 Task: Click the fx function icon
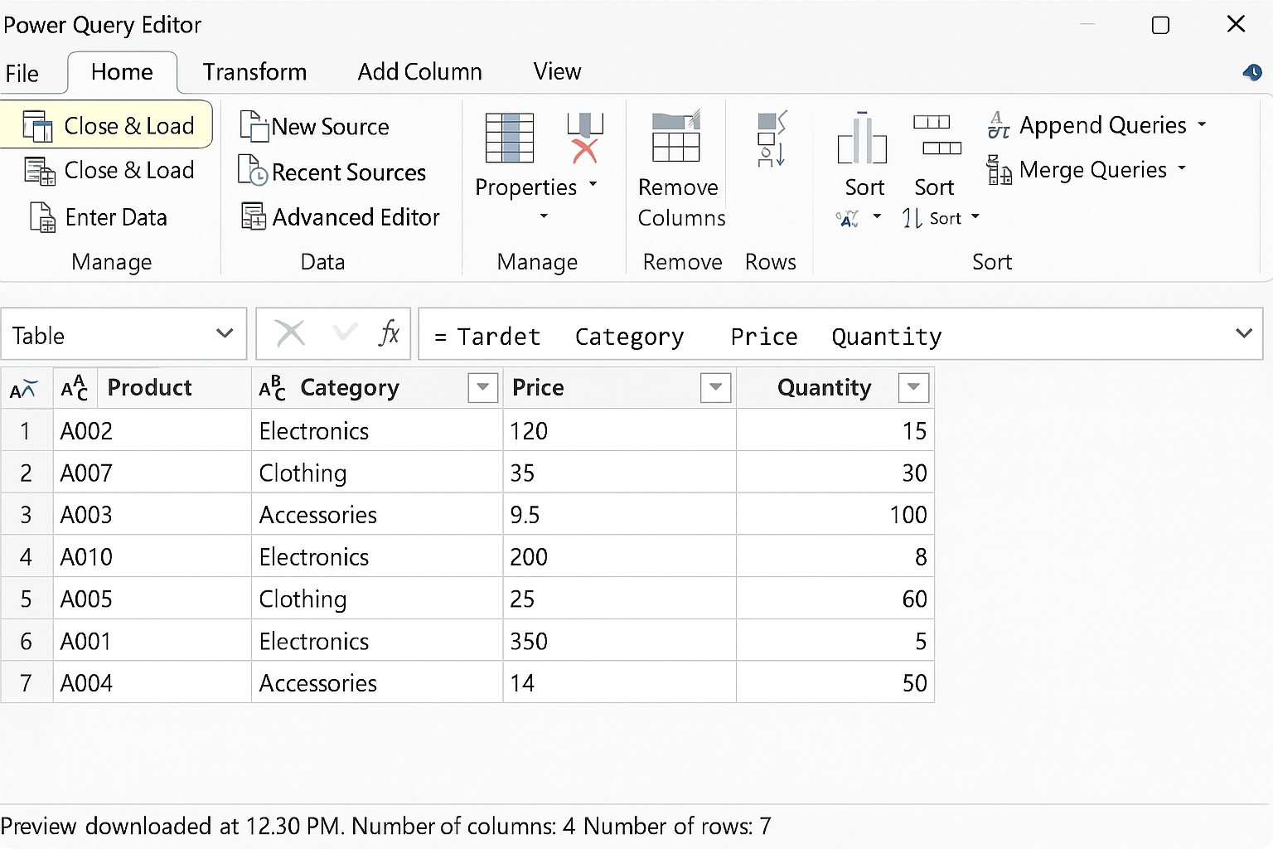pyautogui.click(x=389, y=333)
